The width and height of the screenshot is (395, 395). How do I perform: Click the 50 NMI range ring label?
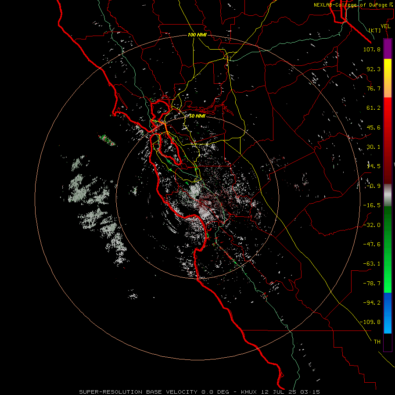197,116
